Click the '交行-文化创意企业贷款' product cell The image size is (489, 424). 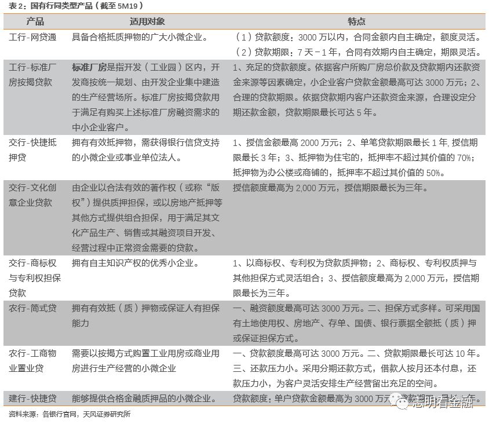tap(33, 195)
